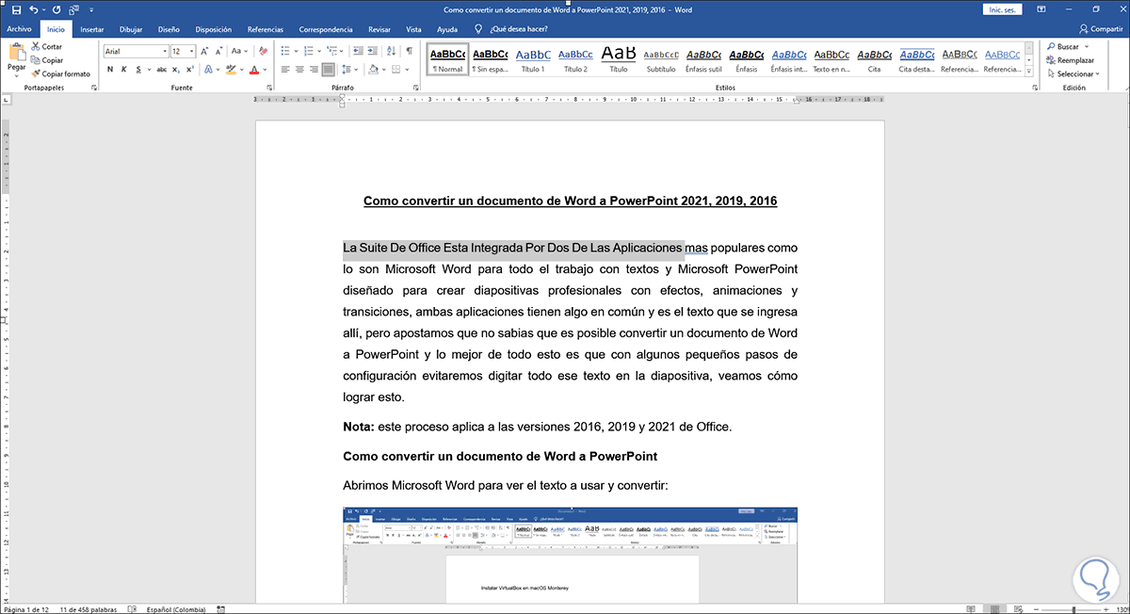Switch to the Diseño tab
Image resolution: width=1130 pixels, height=614 pixels.
coord(169,29)
